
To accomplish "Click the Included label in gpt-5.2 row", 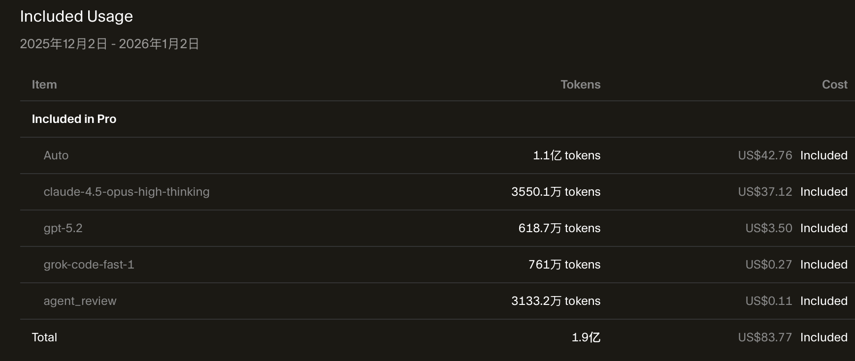I will pyautogui.click(x=823, y=228).
